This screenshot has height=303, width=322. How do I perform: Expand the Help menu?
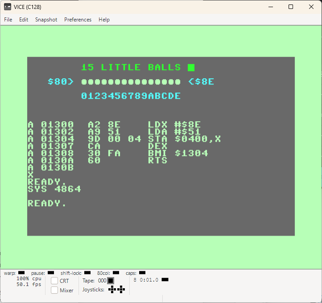[104, 20]
